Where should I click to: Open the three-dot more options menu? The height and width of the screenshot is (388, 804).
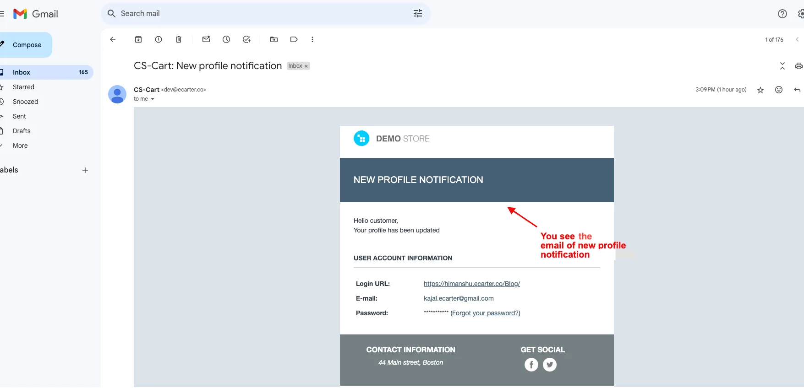click(312, 39)
